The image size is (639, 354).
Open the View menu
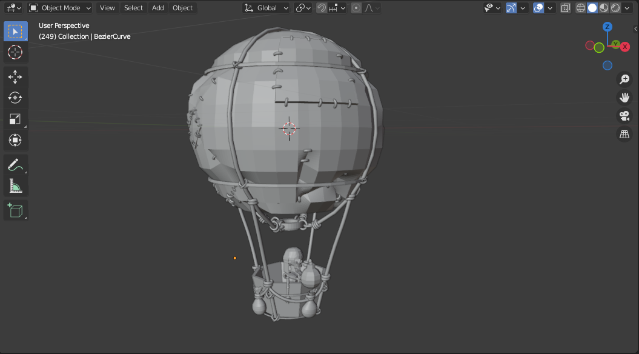tap(107, 8)
